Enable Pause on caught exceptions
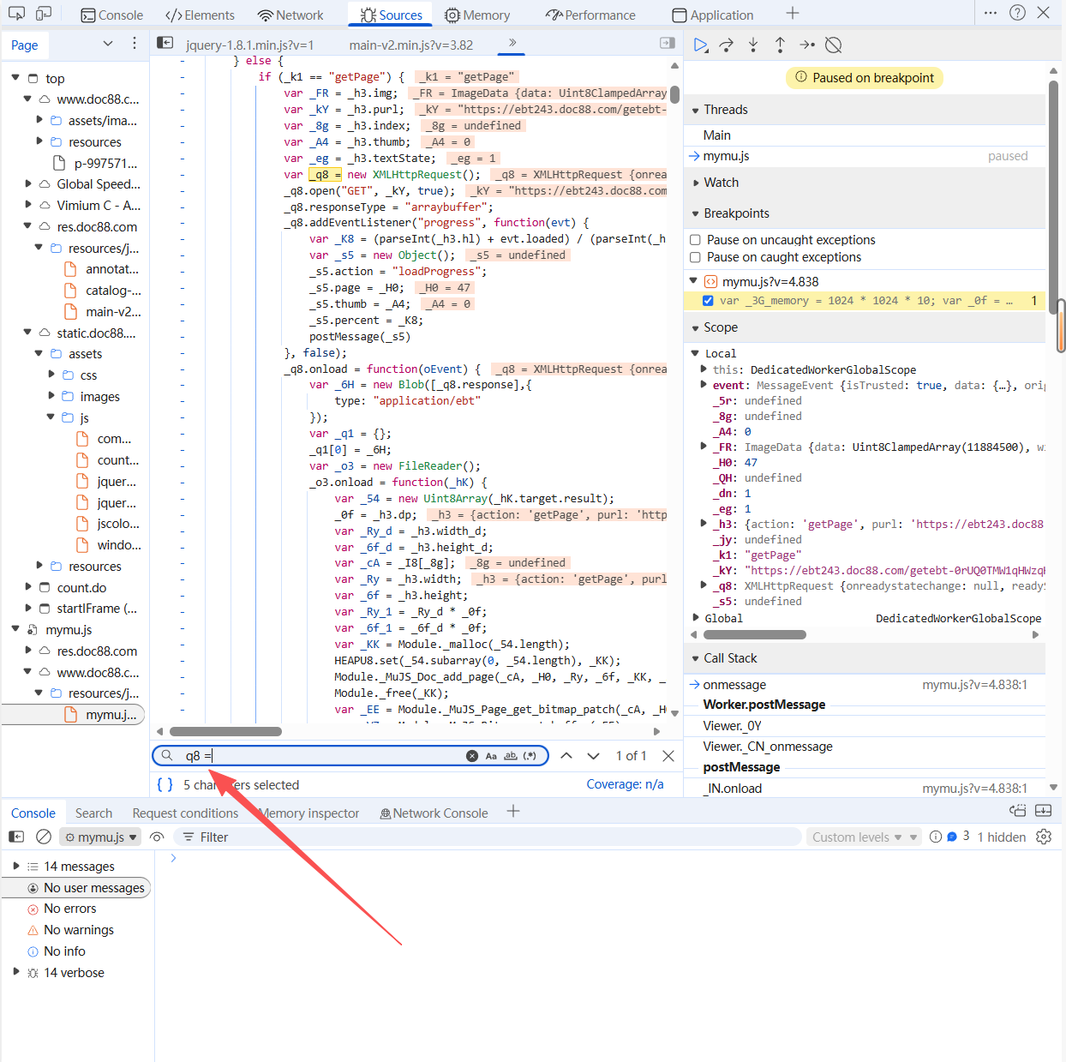1066x1062 pixels. tap(696, 257)
